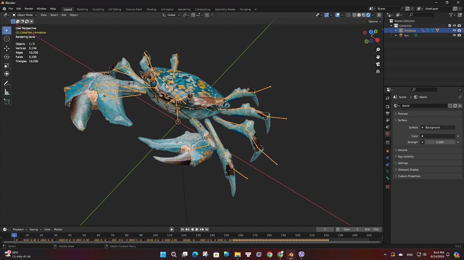Click the End frame field

pyautogui.click(x=372, y=229)
